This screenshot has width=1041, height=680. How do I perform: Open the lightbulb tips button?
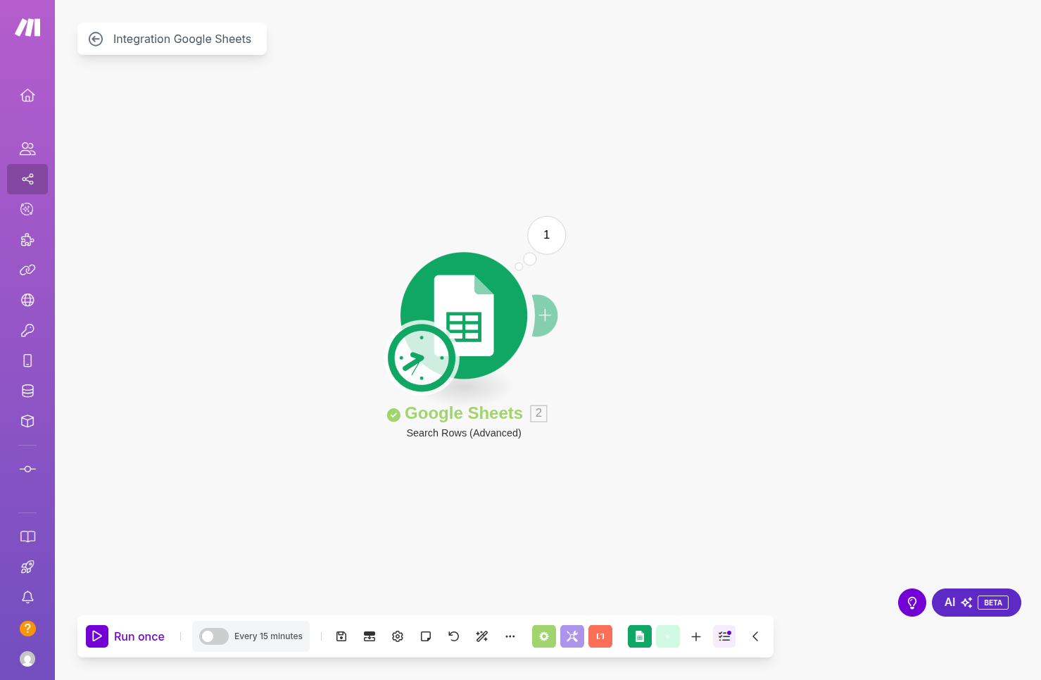point(912,603)
